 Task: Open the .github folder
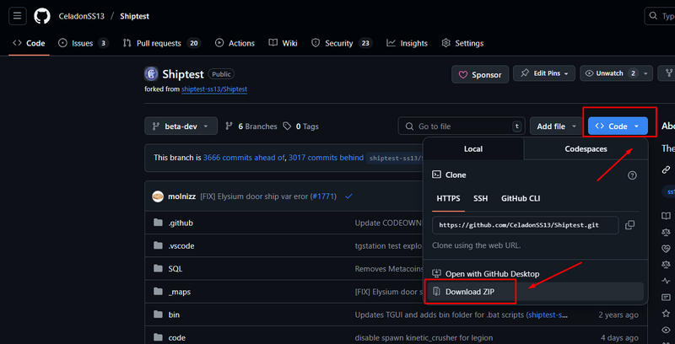[181, 223]
